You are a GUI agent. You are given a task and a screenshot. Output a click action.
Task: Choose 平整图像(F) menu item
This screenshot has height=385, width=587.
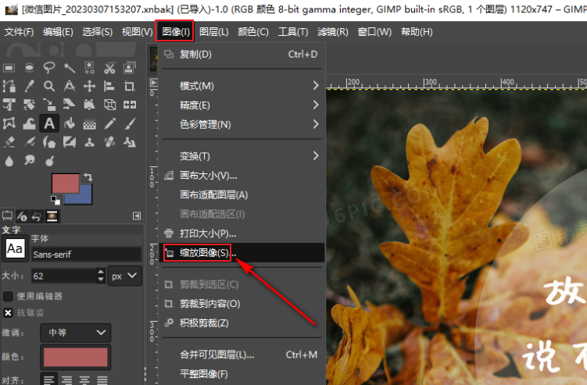[x=242, y=374]
